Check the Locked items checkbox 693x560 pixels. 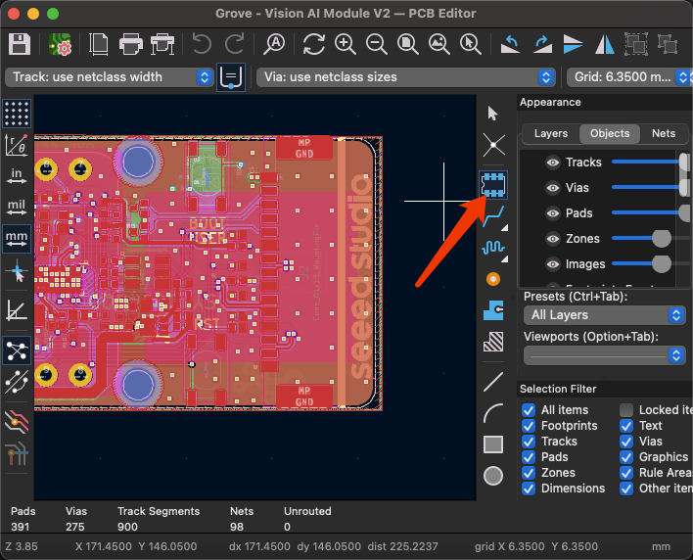[626, 410]
